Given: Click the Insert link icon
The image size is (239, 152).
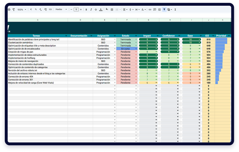Looking at the screenshot, I should tap(150, 10).
